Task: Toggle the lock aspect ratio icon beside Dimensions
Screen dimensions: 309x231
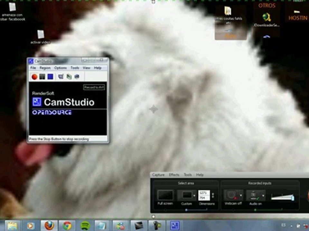Action: point(213,195)
